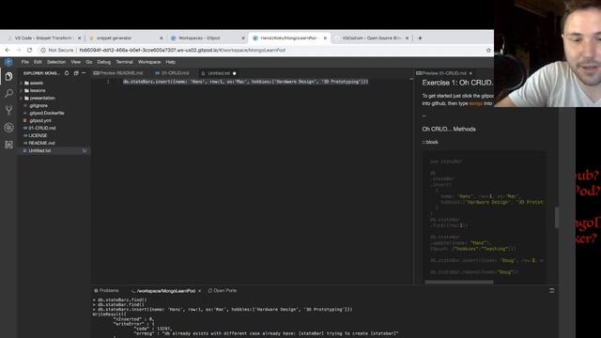Switch to the snippet generator browser tab

(125, 38)
